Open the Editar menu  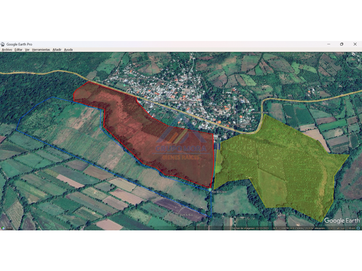click(18, 49)
